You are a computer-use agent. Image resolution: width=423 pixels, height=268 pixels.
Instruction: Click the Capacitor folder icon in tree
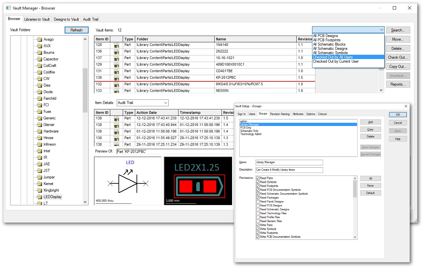tap(39, 59)
